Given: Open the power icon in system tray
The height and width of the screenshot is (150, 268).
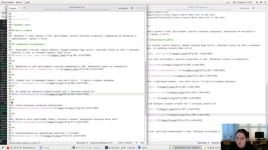Looking at the screenshot, I should [265, 2].
